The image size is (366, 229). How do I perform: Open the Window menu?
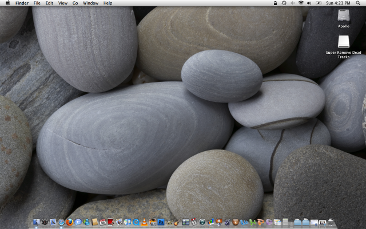90,3
